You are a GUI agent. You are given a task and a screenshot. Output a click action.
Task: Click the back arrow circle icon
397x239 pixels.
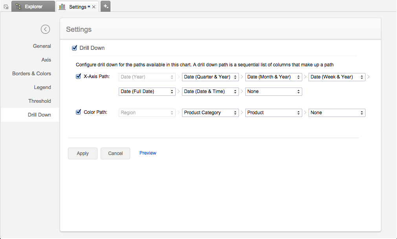45,29
